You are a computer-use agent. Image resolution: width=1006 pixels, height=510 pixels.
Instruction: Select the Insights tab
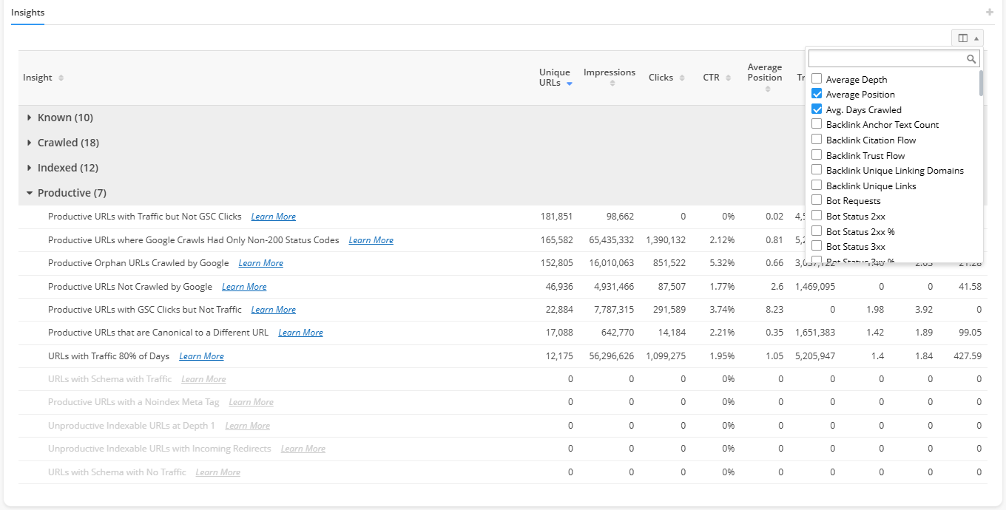pos(27,13)
